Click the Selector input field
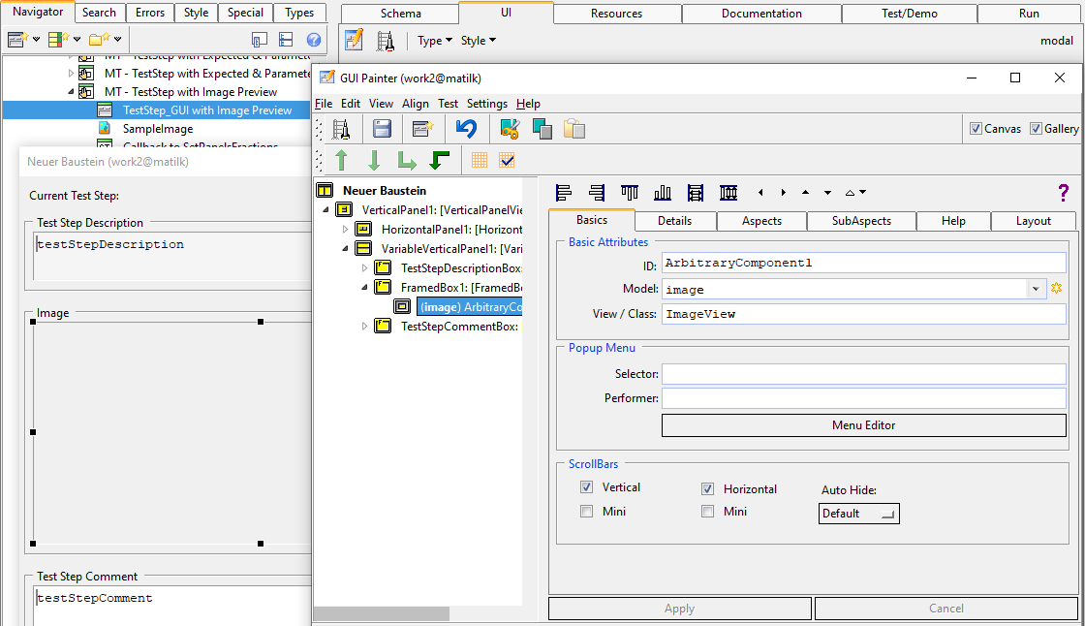Screen dimensions: 1085x626 (863, 374)
